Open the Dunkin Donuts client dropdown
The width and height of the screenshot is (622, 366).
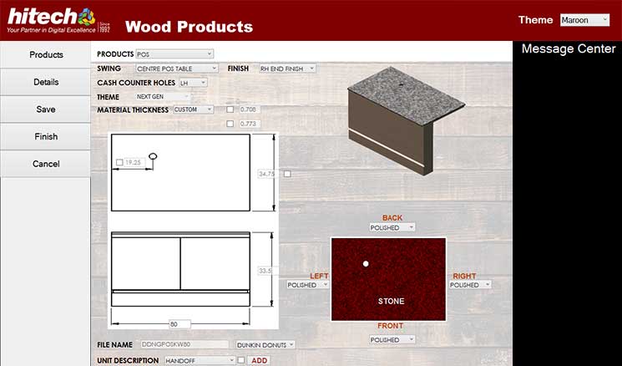264,345
